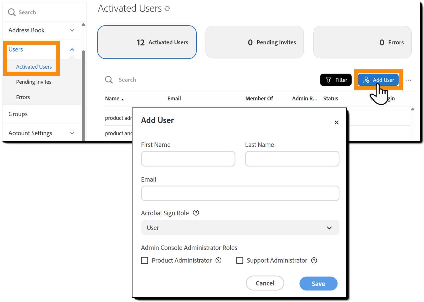
Task: Click the refresh icon beside Activated Users title
Action: 167,9
